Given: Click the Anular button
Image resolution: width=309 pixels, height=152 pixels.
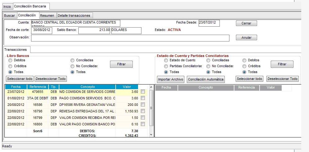Looking at the screenshot, I should pyautogui.click(x=246, y=37).
